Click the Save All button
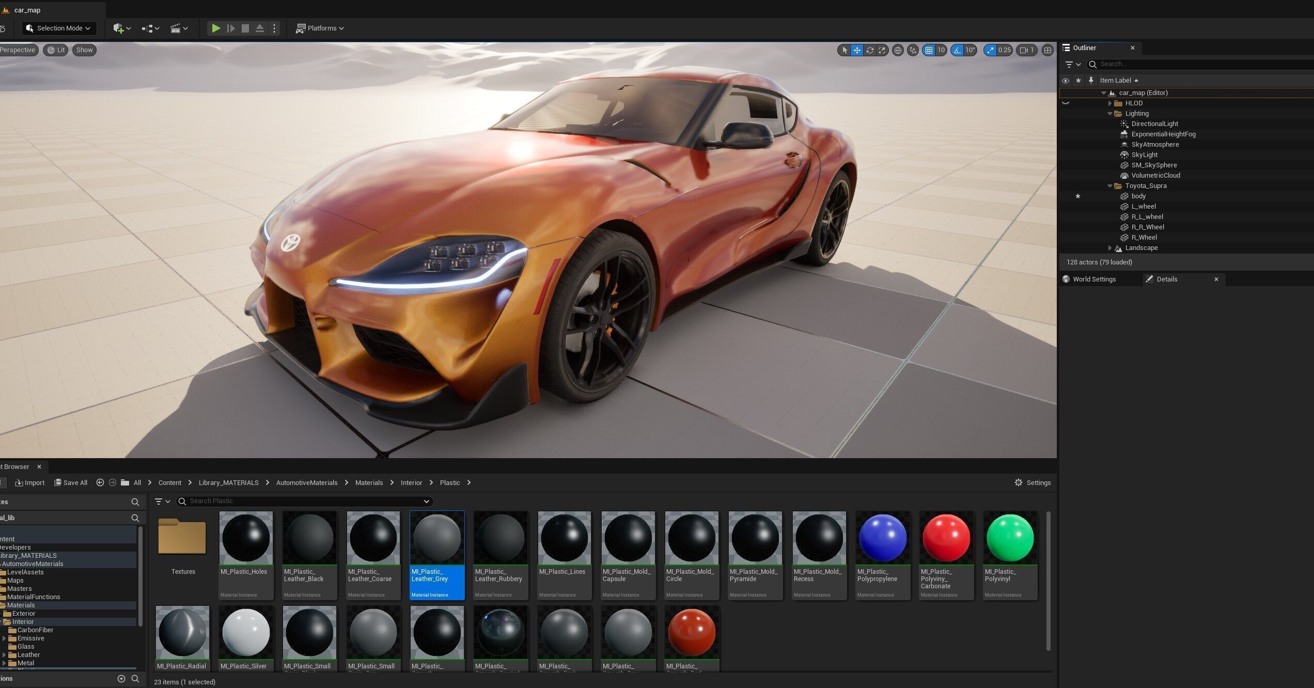Screen dimensions: 1314x688 71,483
